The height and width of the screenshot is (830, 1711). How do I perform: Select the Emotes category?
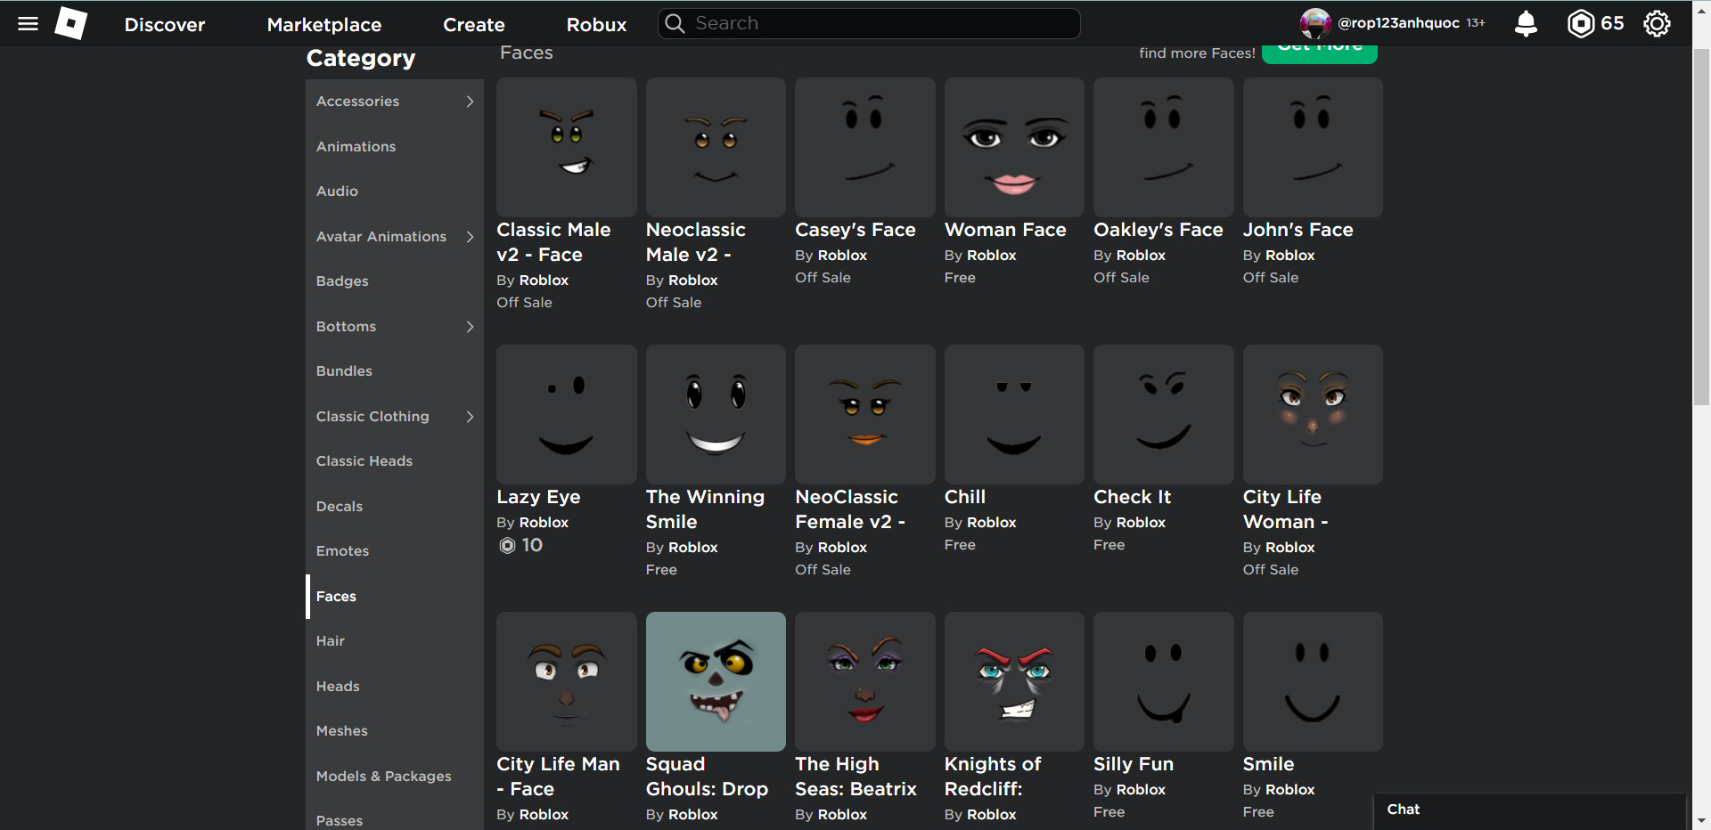coord(395,551)
